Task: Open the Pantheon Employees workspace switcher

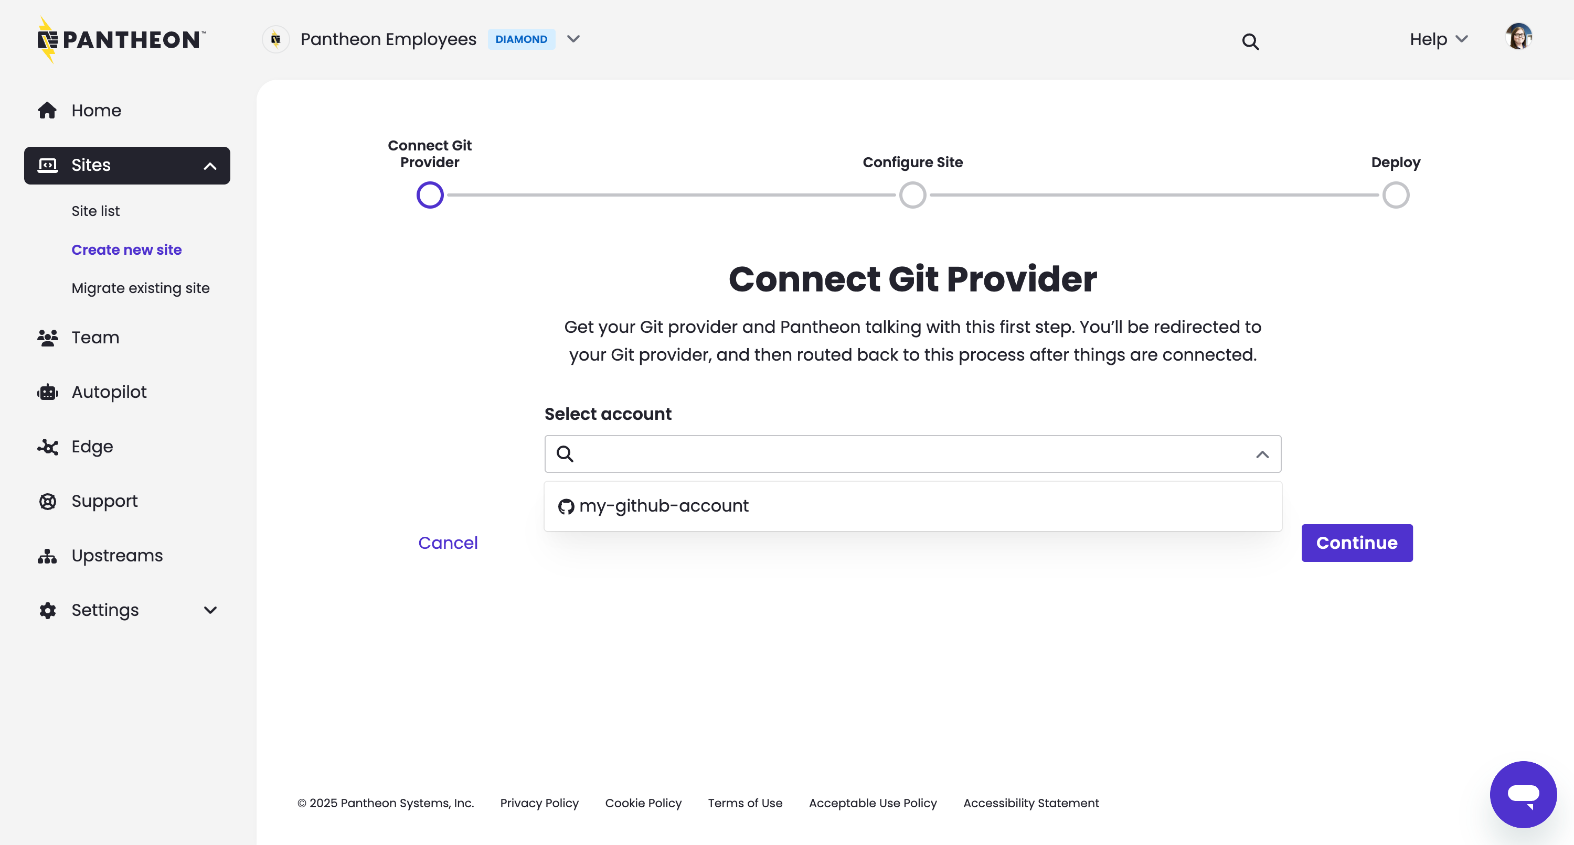Action: click(x=572, y=39)
